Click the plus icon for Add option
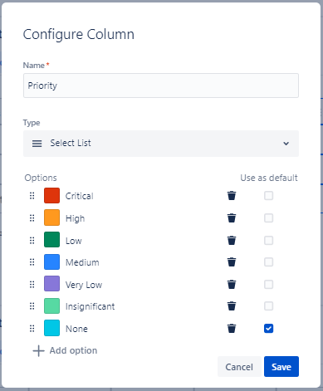 click(38, 350)
